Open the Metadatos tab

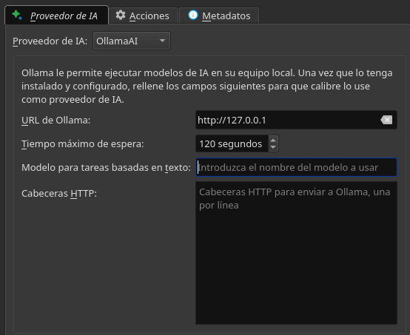point(219,16)
